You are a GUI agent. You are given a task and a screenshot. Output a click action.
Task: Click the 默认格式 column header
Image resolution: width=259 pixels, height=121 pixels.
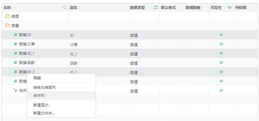coord(168,8)
